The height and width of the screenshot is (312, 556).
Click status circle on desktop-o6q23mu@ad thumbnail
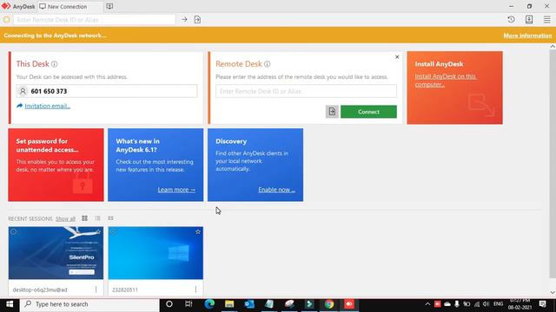pyautogui.click(x=14, y=231)
